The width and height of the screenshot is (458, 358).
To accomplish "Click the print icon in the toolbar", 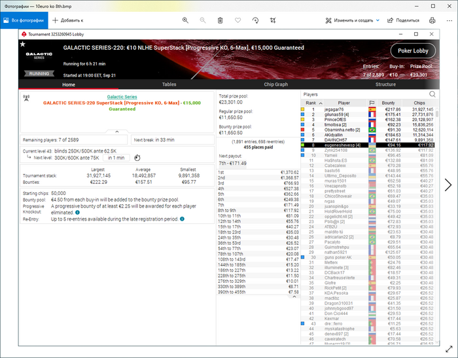I will [x=432, y=20].
